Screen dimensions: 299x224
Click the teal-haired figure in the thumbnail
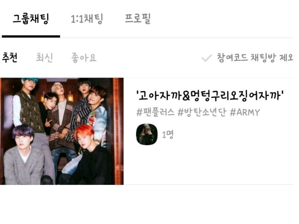coord(29,103)
